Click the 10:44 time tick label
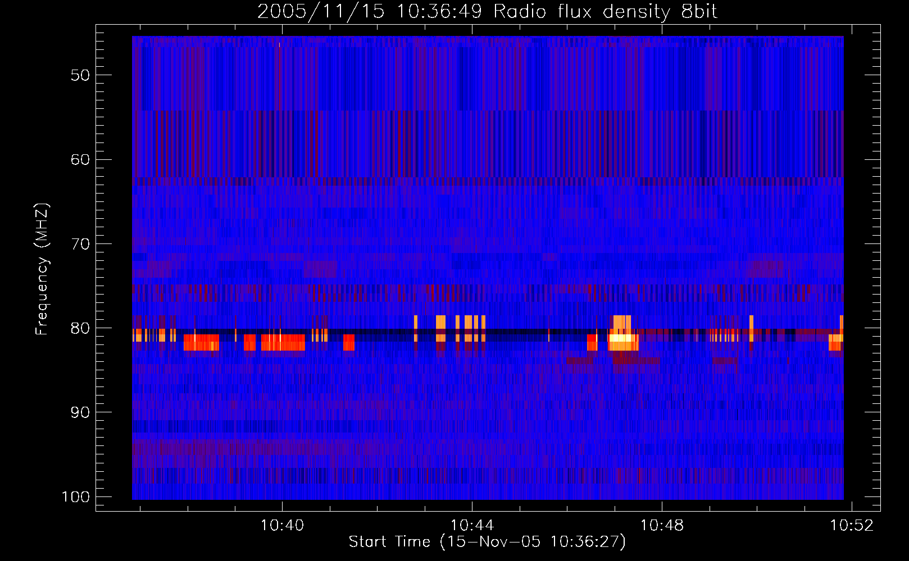909x561 pixels. point(472,525)
